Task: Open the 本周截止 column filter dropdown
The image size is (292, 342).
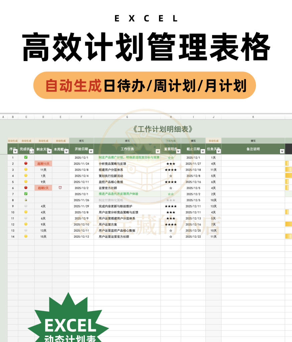Action: pyautogui.click(x=66, y=151)
